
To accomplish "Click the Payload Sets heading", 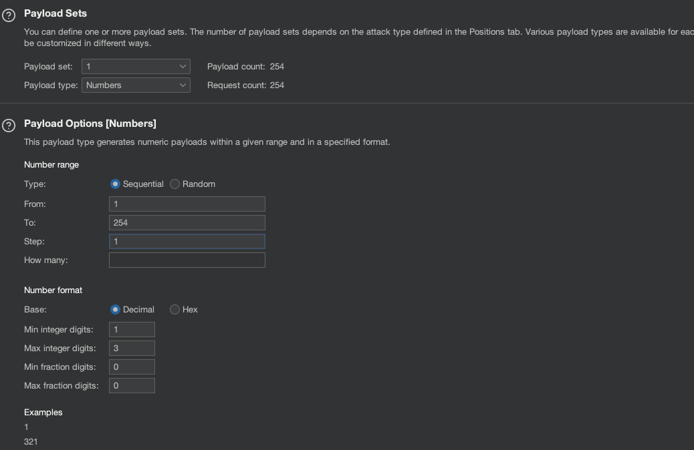I will point(55,13).
